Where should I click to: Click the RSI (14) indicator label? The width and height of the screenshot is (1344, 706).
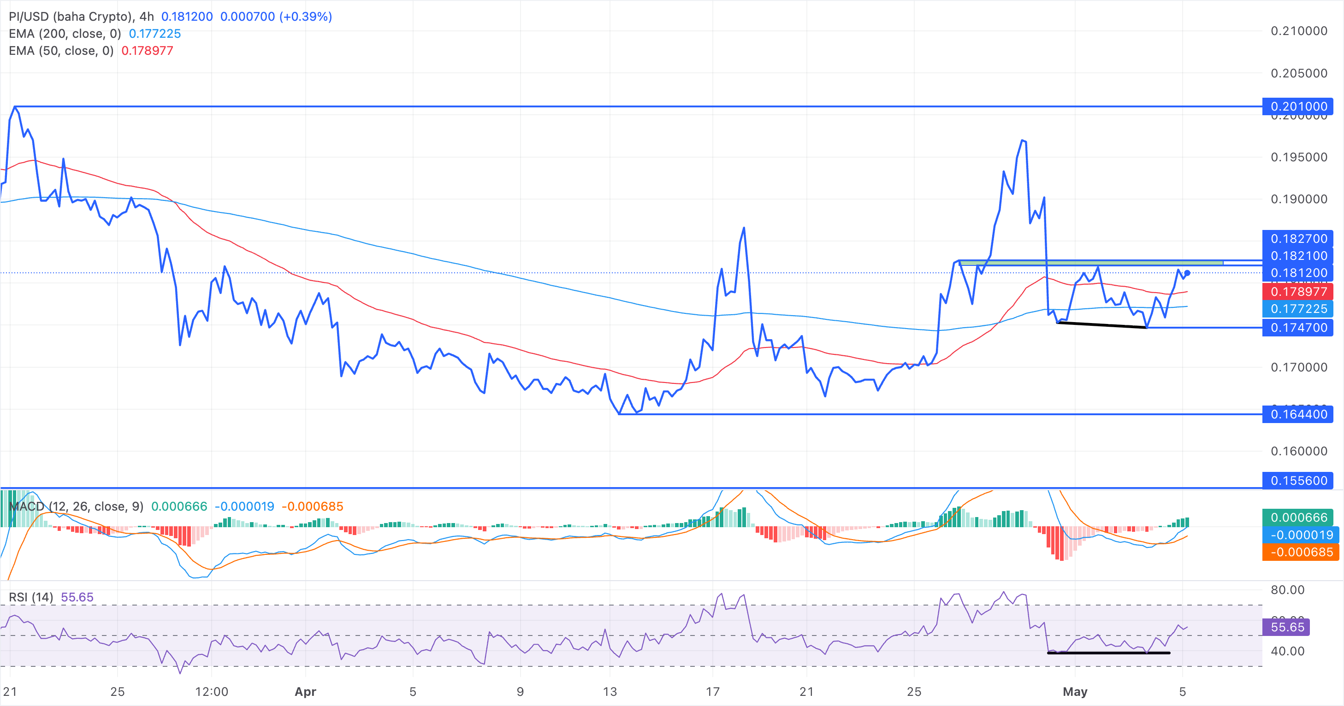(31, 598)
